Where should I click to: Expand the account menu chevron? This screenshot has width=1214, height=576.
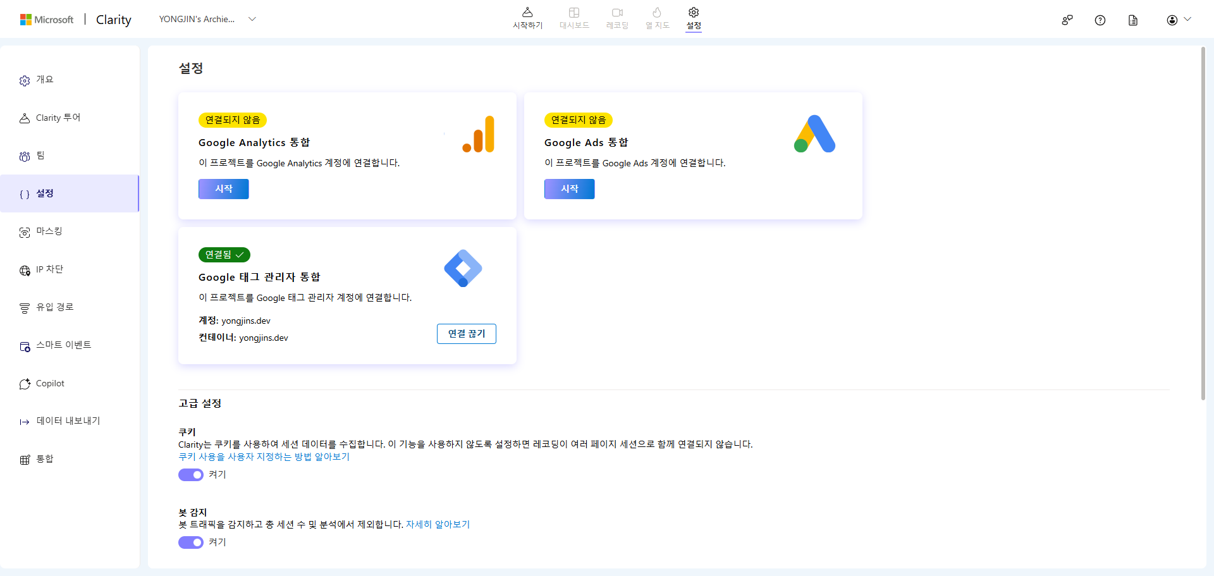[x=1187, y=19]
